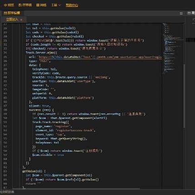Click code line 'silent: true,'
The height and width of the screenshot is (195, 195).
(40, 106)
